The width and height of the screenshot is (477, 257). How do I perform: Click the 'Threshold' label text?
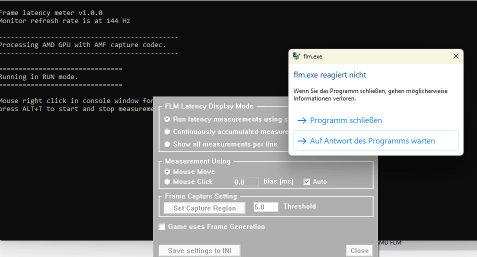click(x=299, y=206)
